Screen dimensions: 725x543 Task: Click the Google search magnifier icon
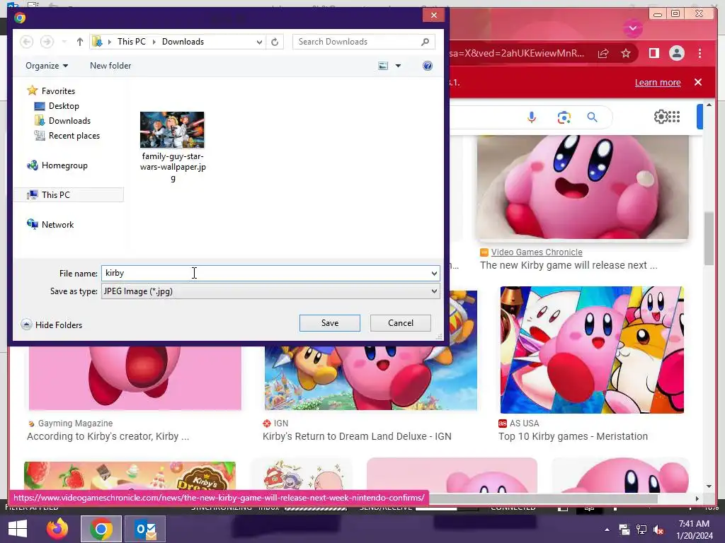593,117
